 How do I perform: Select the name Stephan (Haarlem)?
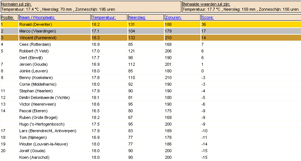click(x=36, y=91)
